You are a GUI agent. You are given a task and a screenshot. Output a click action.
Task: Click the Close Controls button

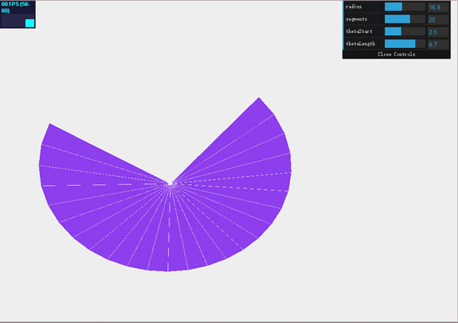tap(396, 55)
